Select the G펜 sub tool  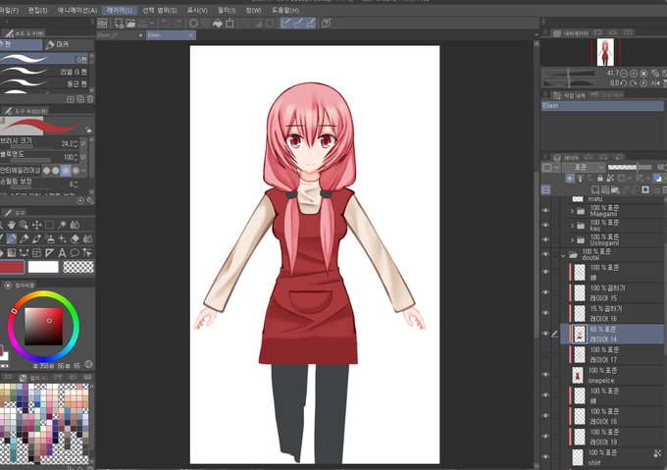pos(44,59)
